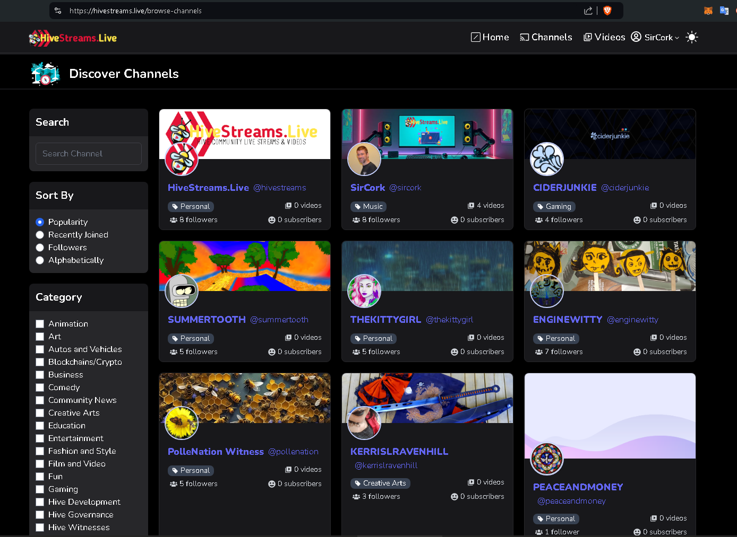The image size is (737, 537).
Task: Click the share page icon in address bar
Action: tap(588, 11)
